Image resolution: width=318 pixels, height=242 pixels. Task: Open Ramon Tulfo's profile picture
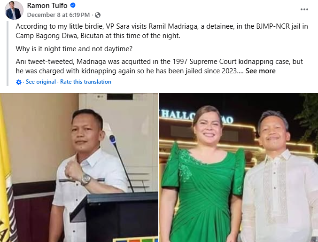pyautogui.click(x=14, y=10)
